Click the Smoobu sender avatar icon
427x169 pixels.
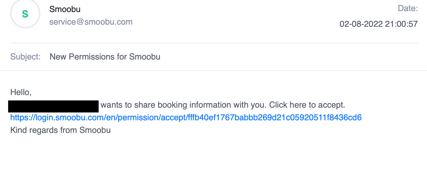coord(25,14)
